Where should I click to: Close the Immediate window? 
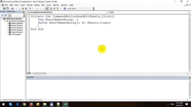click(x=190, y=77)
